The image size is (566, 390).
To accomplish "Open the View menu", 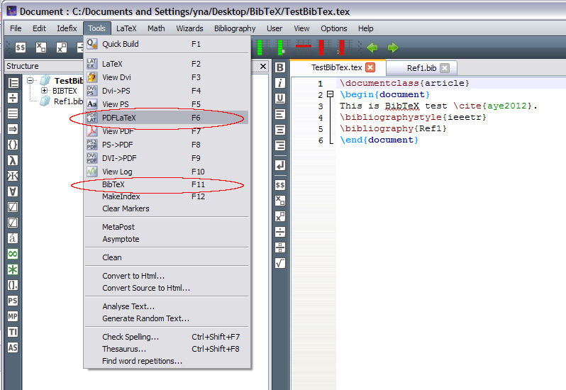I will tap(301, 28).
